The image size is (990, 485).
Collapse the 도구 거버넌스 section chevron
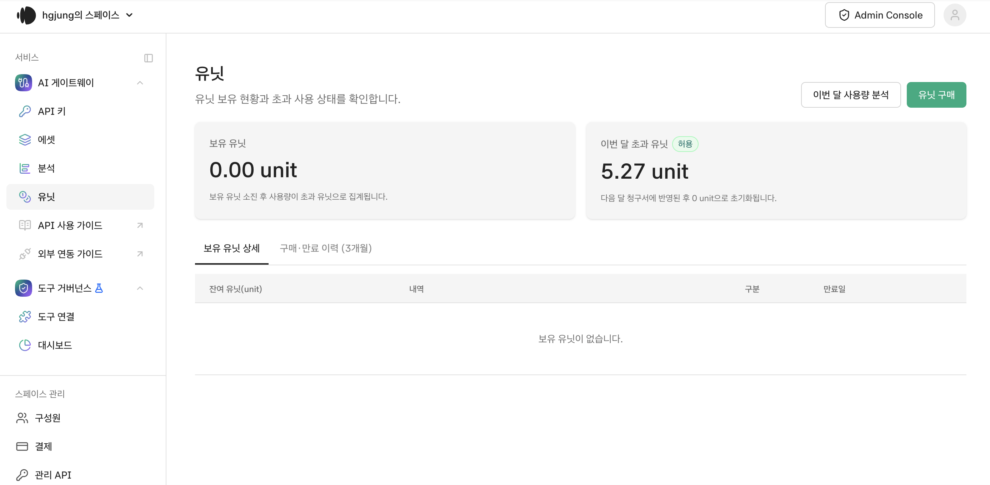pos(140,288)
